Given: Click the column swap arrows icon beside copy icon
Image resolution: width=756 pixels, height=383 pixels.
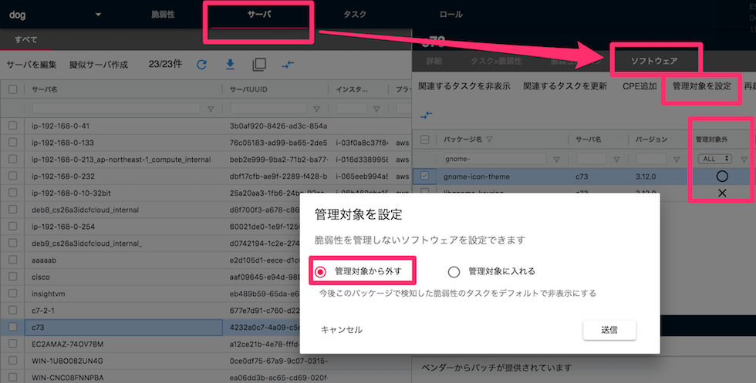Looking at the screenshot, I should click(288, 65).
